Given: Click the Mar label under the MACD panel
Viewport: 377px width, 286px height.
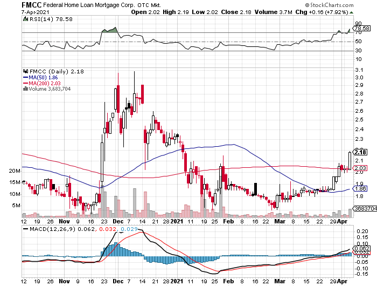Looking at the screenshot, I should tap(280, 281).
